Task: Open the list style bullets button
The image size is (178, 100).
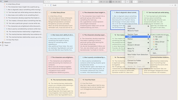Action: [141, 2]
